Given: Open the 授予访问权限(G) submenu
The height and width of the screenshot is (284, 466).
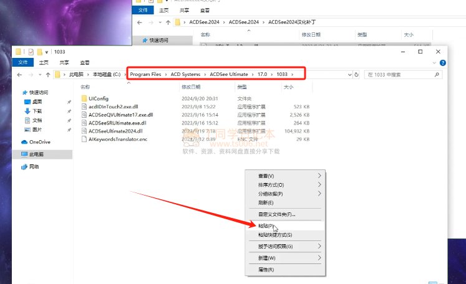Looking at the screenshot, I should pyautogui.click(x=285, y=246).
